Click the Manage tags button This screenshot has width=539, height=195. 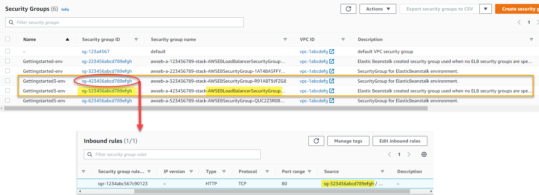tap(348, 141)
